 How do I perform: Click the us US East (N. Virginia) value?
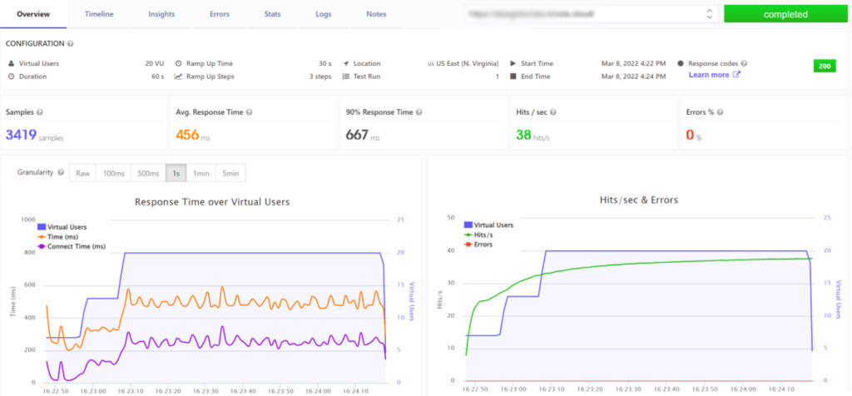coord(463,63)
